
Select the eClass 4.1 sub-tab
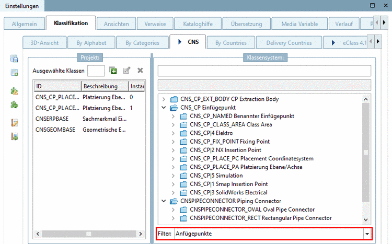346,43
